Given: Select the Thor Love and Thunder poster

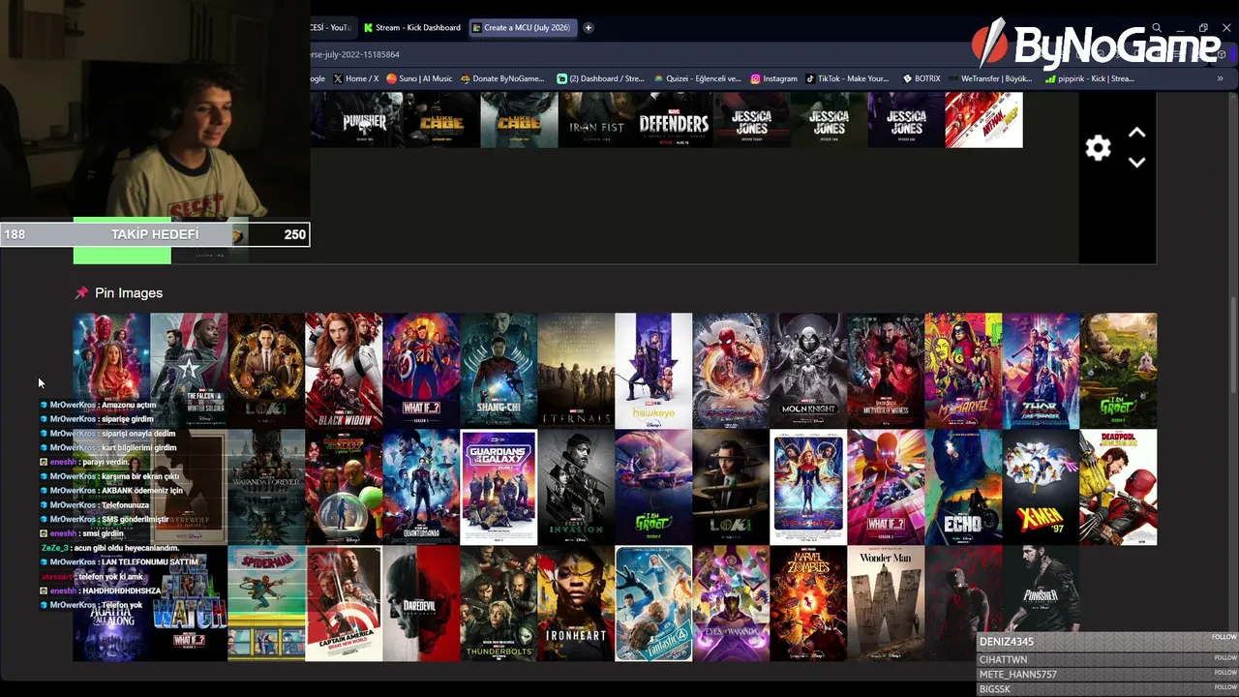Looking at the screenshot, I should pyautogui.click(x=1041, y=371).
